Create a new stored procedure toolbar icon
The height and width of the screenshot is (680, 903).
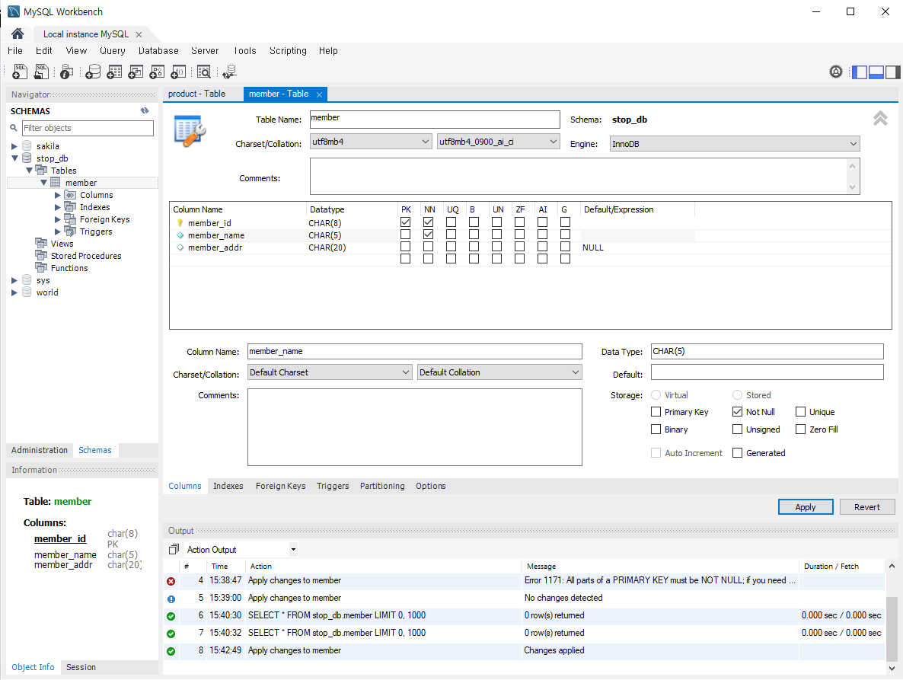[157, 72]
